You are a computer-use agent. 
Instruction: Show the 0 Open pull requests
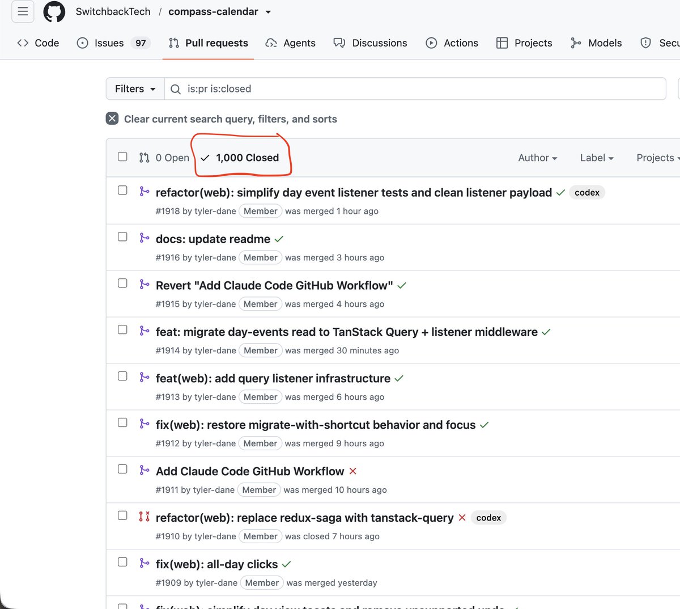coord(164,158)
